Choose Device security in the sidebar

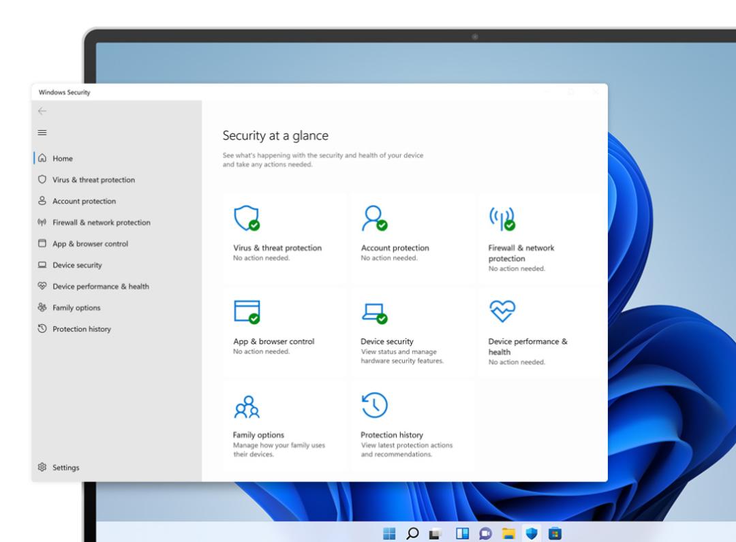77,266
